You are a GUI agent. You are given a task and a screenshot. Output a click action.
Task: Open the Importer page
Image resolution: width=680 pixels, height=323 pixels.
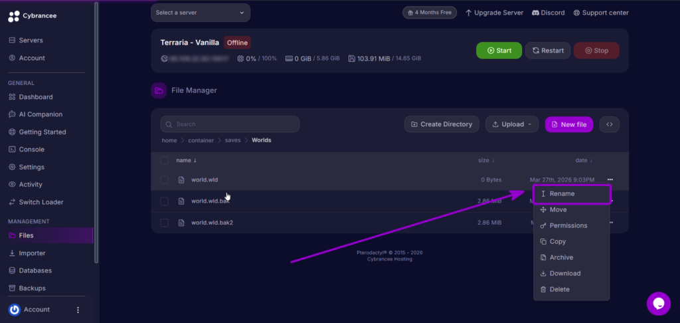(x=27, y=253)
